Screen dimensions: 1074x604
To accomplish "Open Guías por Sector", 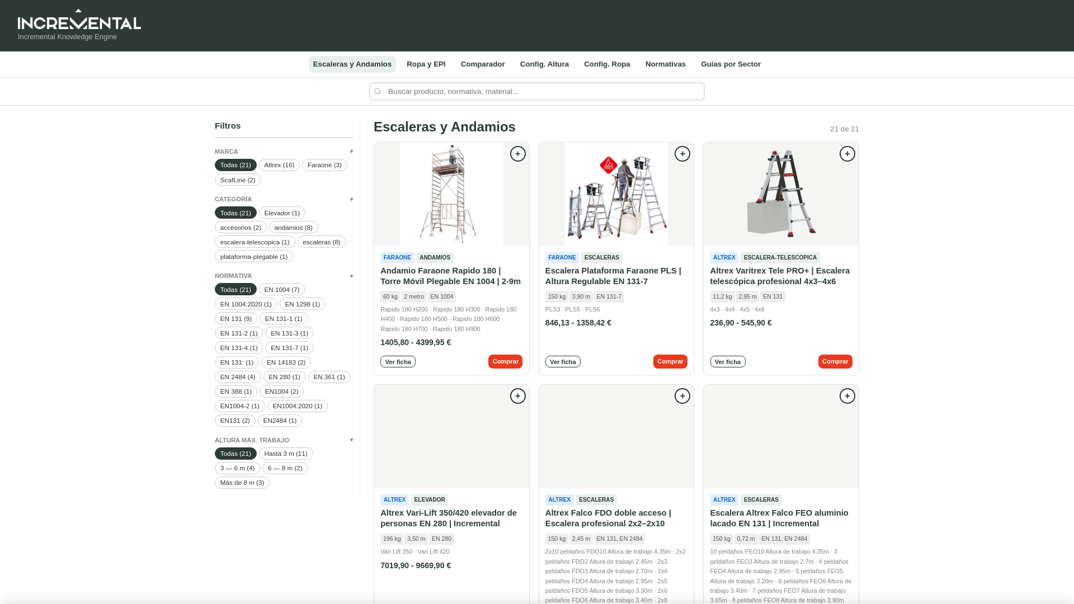I will tap(731, 64).
